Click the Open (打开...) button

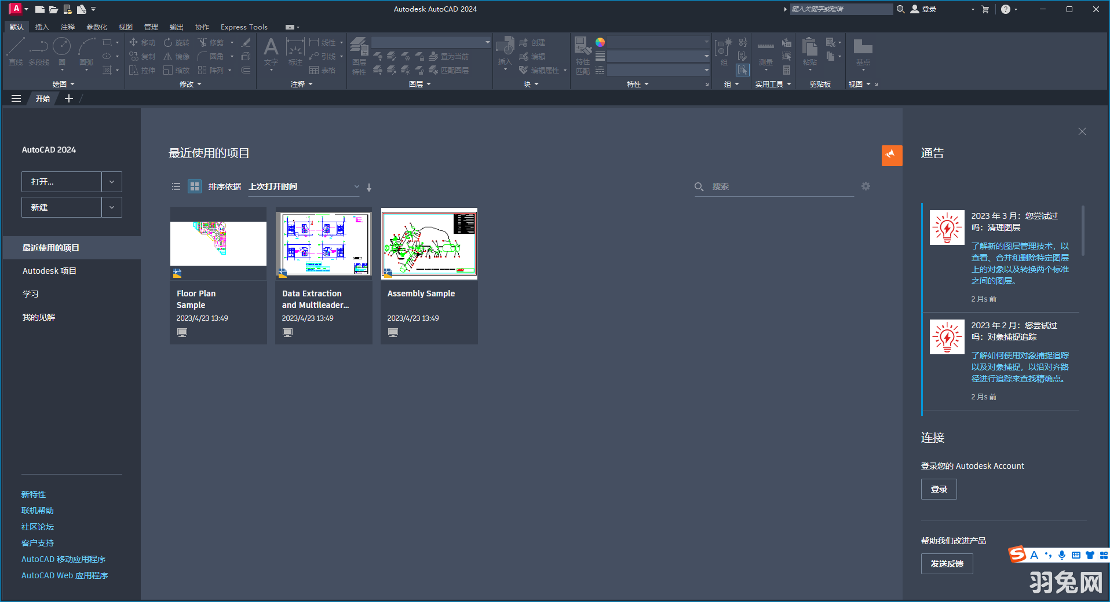[61, 182]
